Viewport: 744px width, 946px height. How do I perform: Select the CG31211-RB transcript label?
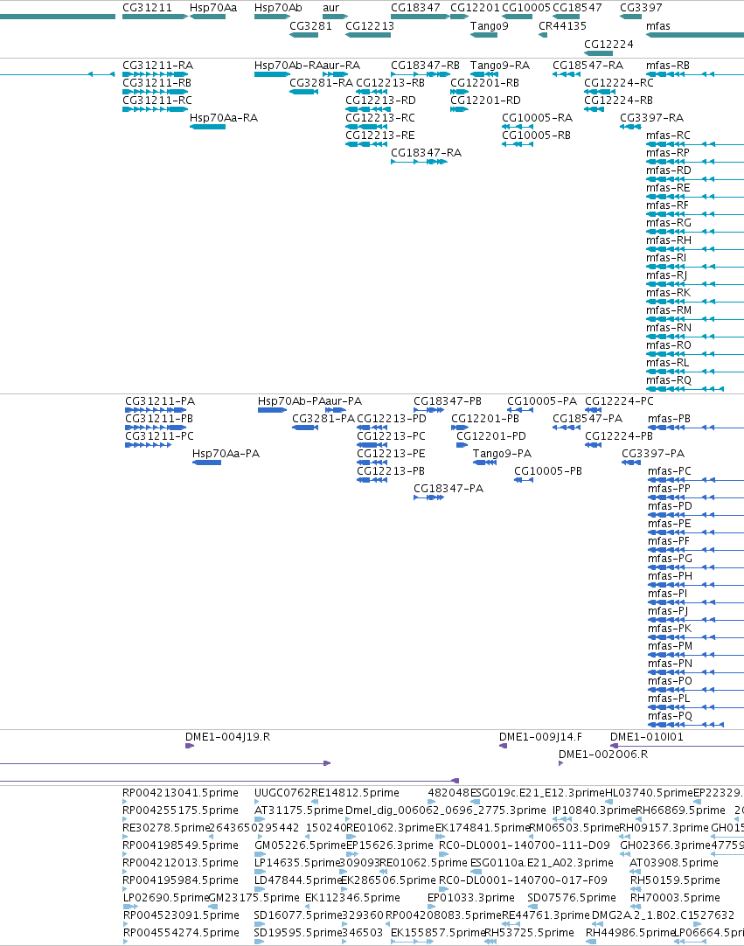pos(156,83)
